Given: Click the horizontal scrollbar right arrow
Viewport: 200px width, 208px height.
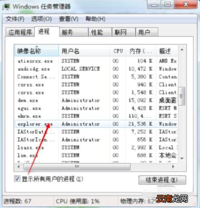Looking at the screenshot, I should 173,167.
